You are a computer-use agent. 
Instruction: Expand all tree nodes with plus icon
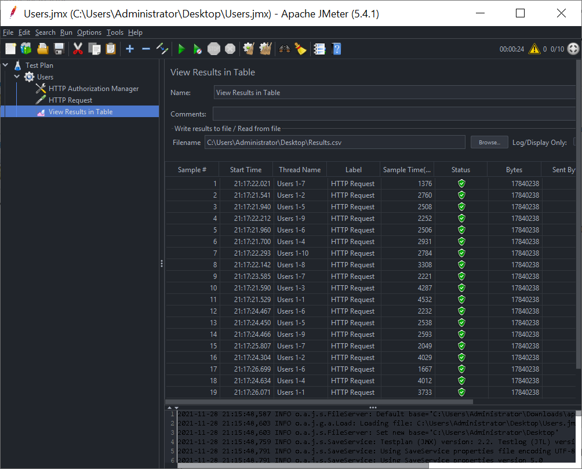tap(129, 49)
